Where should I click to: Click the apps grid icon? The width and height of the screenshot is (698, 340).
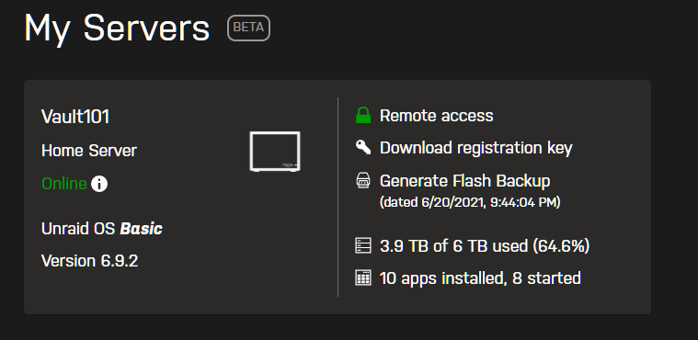(363, 278)
